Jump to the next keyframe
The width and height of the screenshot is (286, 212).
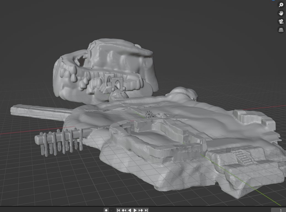141,210
